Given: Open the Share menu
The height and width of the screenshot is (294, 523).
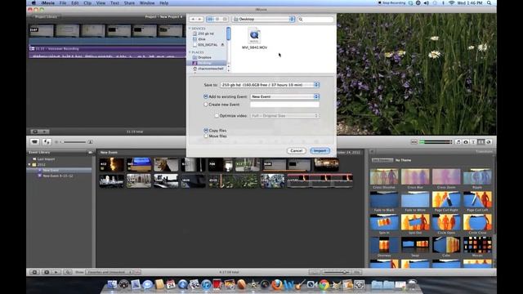Looking at the screenshot, I should pyautogui.click(x=129, y=3).
